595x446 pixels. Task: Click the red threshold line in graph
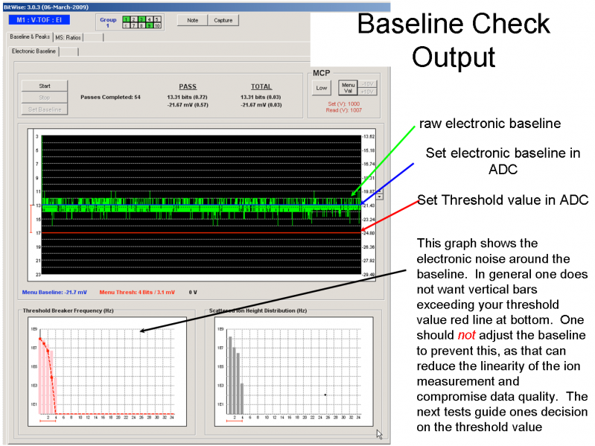201,232
